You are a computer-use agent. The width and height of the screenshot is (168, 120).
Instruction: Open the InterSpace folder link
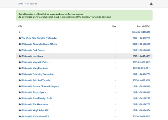click(32, 56)
